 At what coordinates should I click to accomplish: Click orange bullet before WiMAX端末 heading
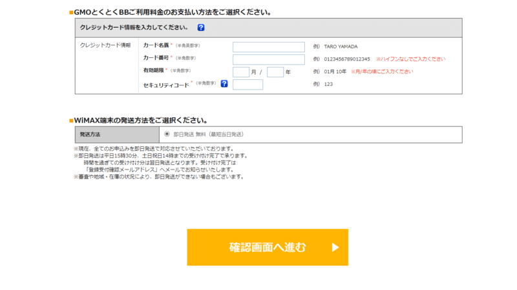[x=71, y=121]
